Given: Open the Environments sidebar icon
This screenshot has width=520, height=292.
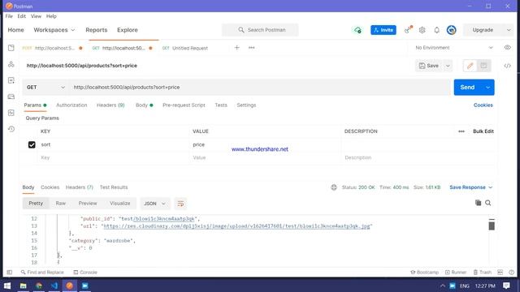Looking at the screenshot, I should pyautogui.click(x=11, y=80).
